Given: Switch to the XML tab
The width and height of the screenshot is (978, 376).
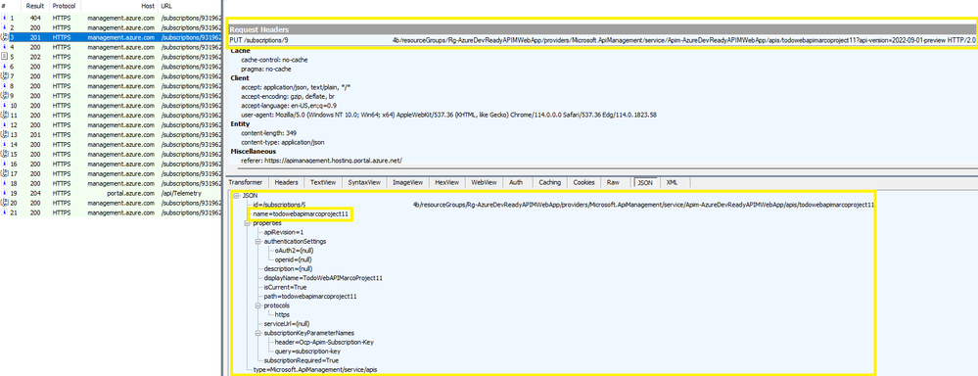Looking at the screenshot, I should [672, 183].
